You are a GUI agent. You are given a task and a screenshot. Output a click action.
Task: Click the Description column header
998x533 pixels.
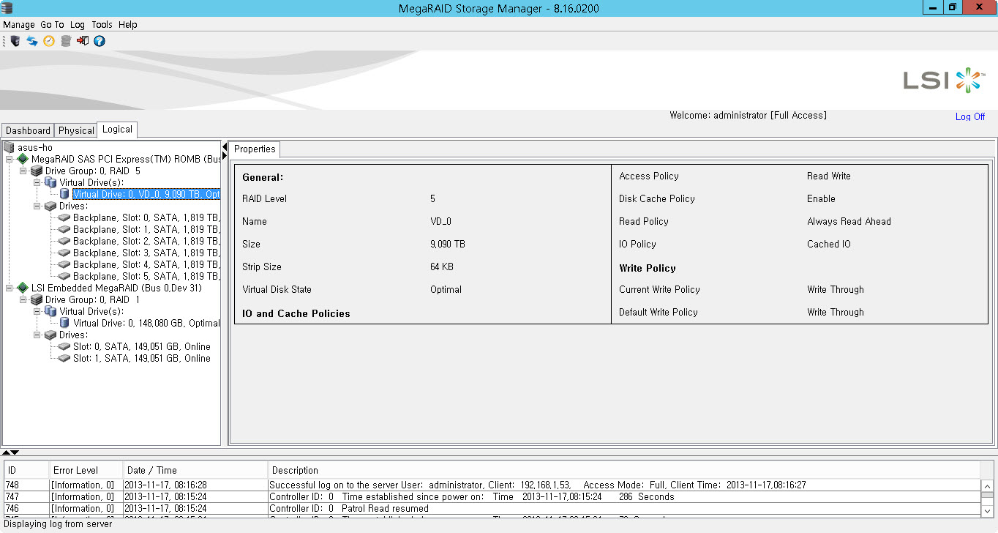[x=623, y=470]
